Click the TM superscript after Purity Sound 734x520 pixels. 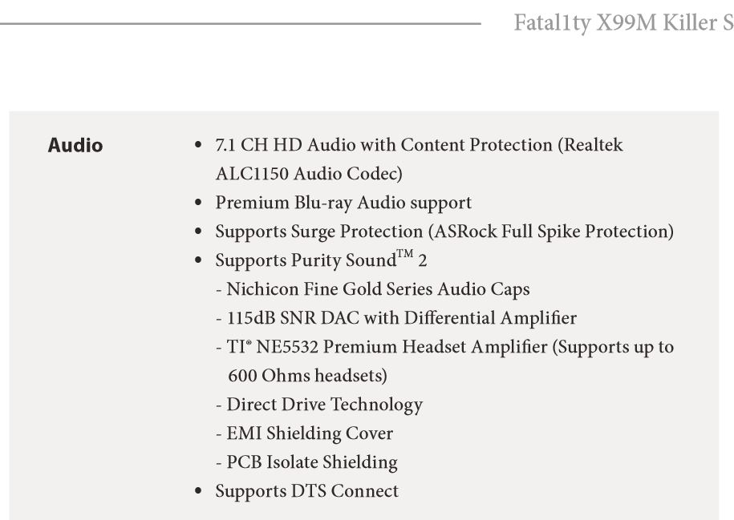click(x=405, y=254)
